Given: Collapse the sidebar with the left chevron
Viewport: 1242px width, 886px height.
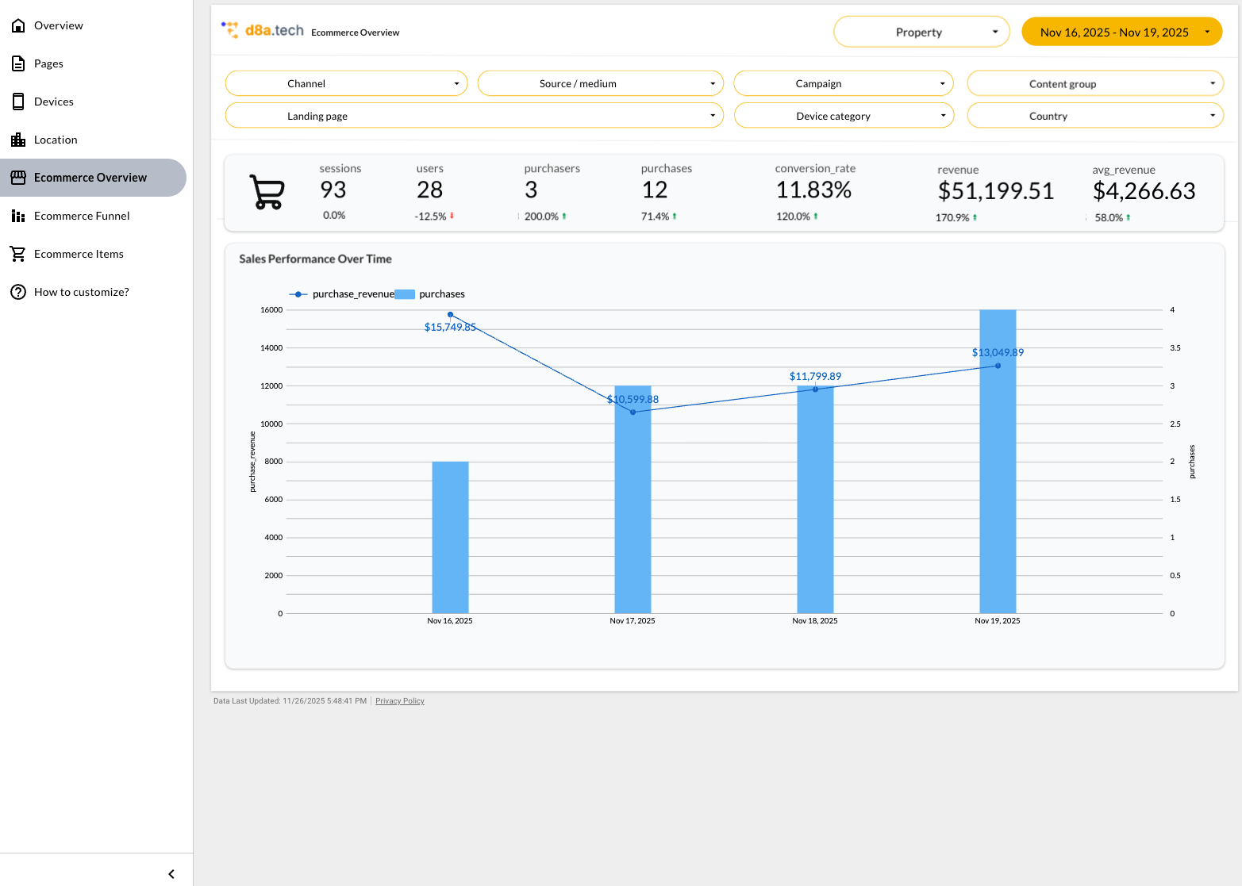Looking at the screenshot, I should tap(171, 873).
